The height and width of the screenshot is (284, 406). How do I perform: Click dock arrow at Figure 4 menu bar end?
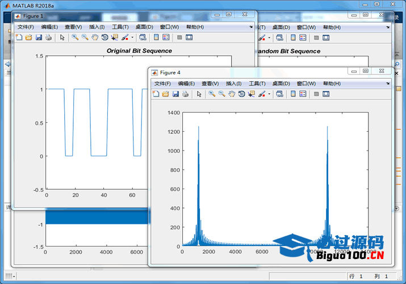tap(388, 83)
